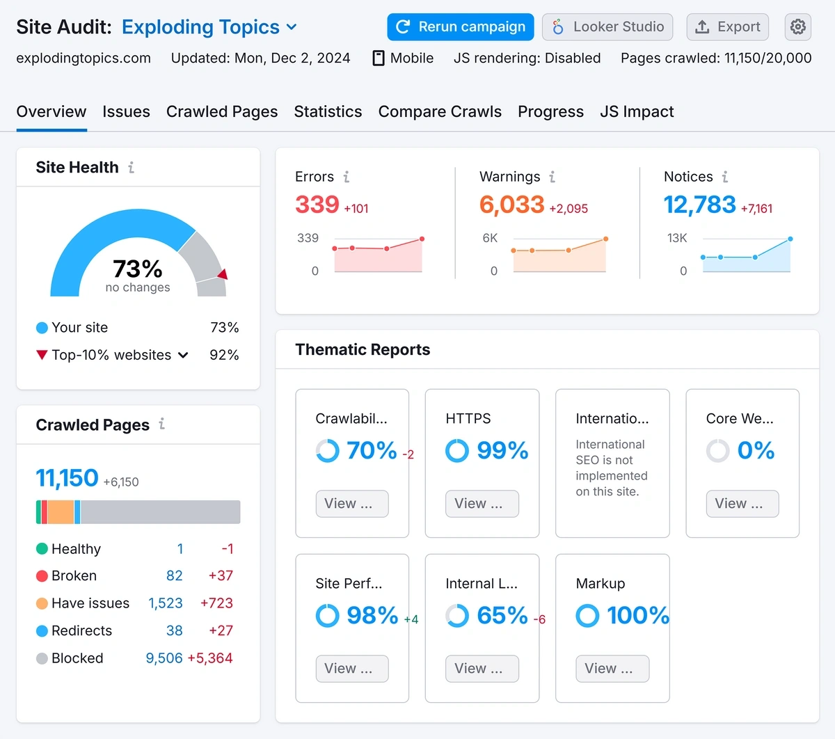Click the Site Health gauge chart
Screen dimensions: 835x739
click(138, 253)
